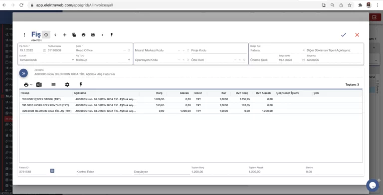The image size is (383, 195).
Task: Open browser extensions puzzle icon
Action: [360, 5]
